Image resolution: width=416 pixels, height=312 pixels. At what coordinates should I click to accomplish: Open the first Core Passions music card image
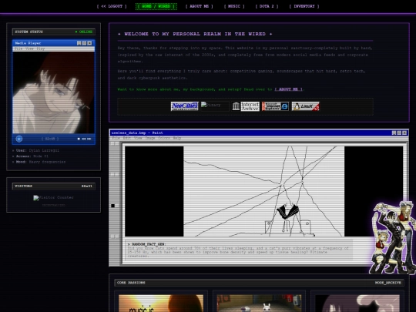point(161,304)
